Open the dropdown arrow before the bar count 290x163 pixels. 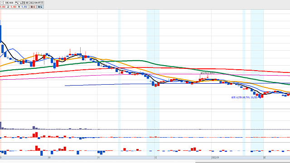coord(2,3)
